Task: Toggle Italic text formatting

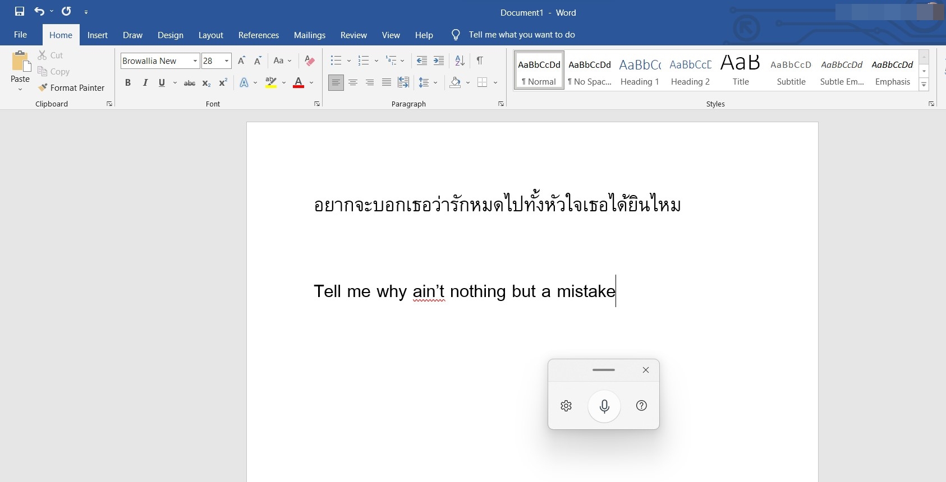Action: 145,83
